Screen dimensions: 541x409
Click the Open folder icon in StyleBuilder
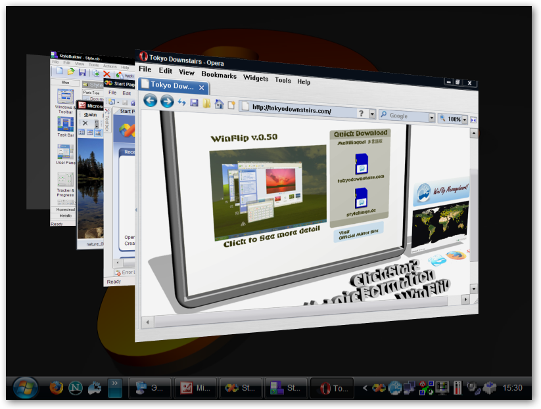pyautogui.click(x=71, y=72)
